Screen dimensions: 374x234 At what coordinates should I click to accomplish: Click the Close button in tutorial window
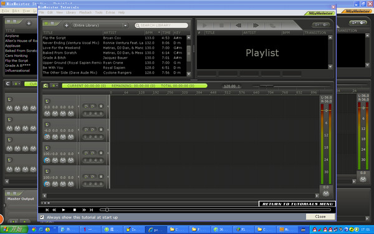[320, 217]
